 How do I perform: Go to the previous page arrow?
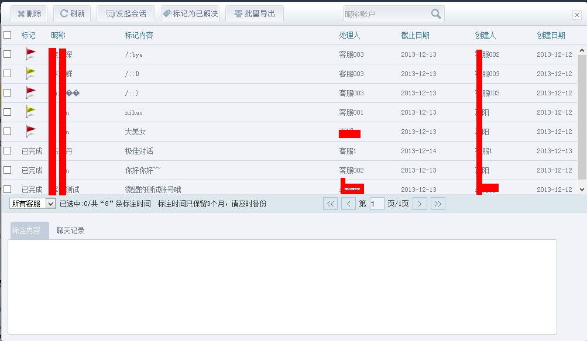pos(348,204)
